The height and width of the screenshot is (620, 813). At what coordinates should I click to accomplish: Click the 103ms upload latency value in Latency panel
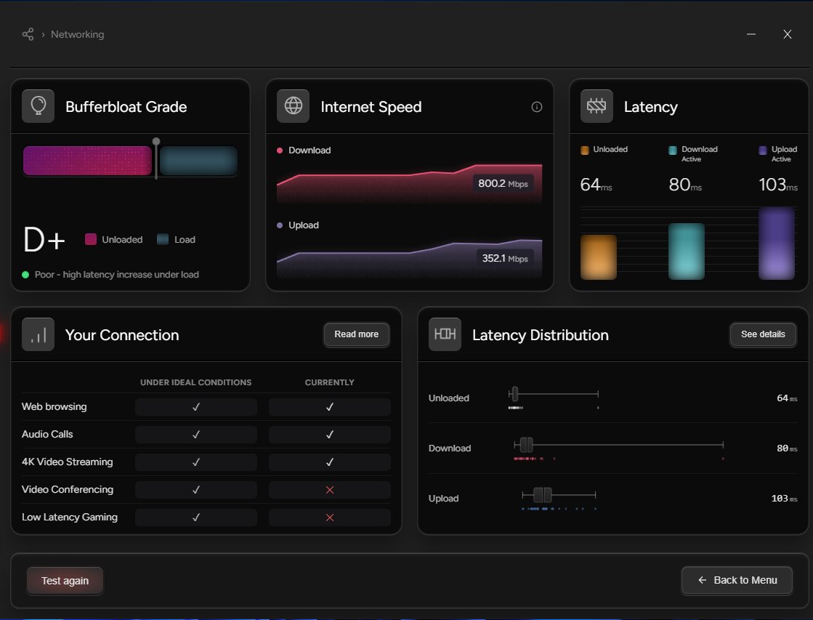pyautogui.click(x=777, y=185)
